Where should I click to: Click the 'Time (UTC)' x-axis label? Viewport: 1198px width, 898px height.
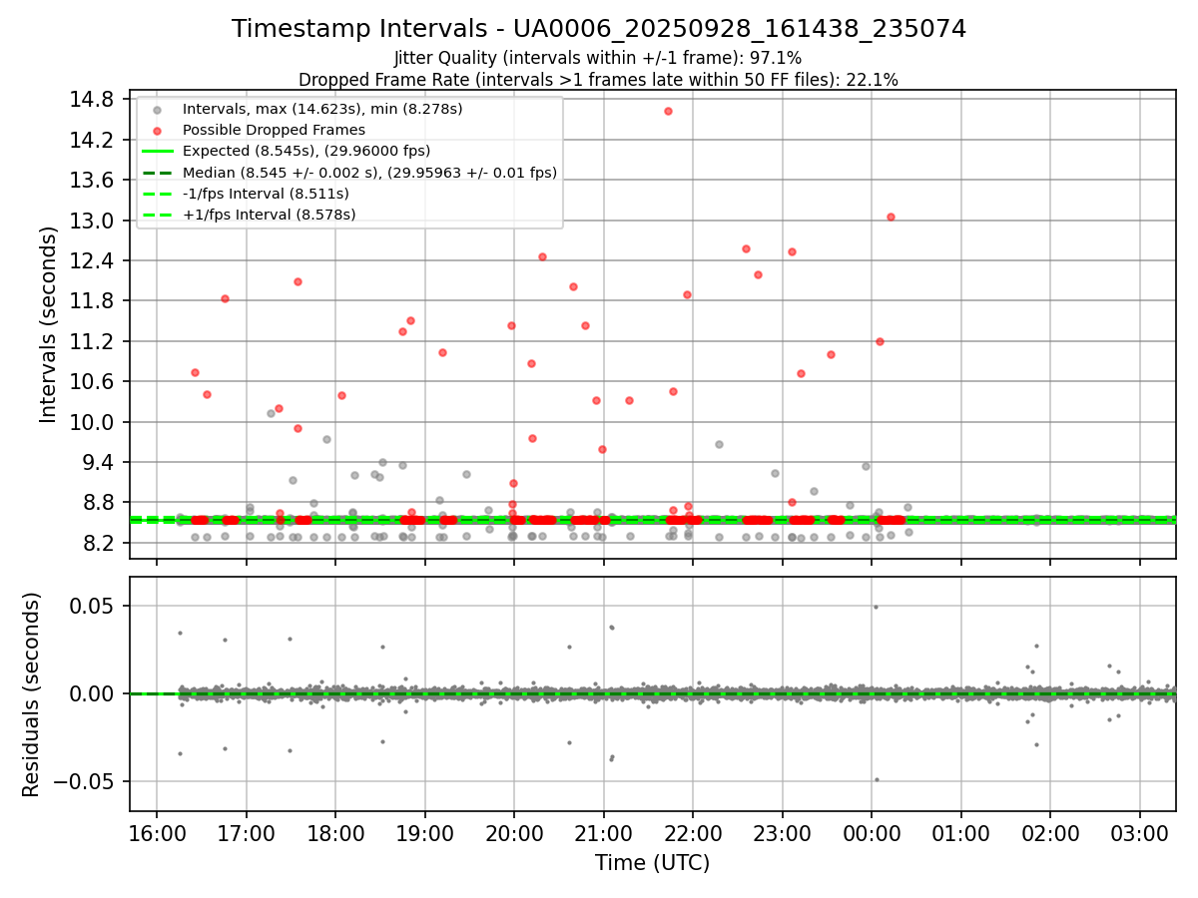(652, 863)
